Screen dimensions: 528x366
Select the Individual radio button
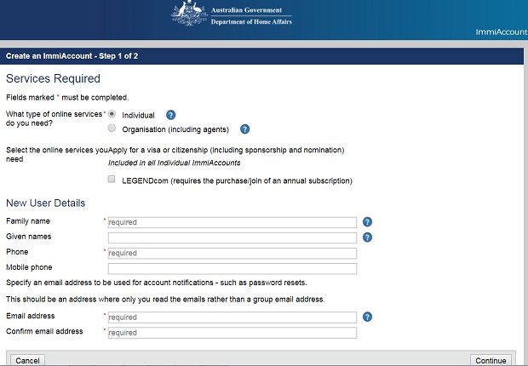[x=112, y=114]
